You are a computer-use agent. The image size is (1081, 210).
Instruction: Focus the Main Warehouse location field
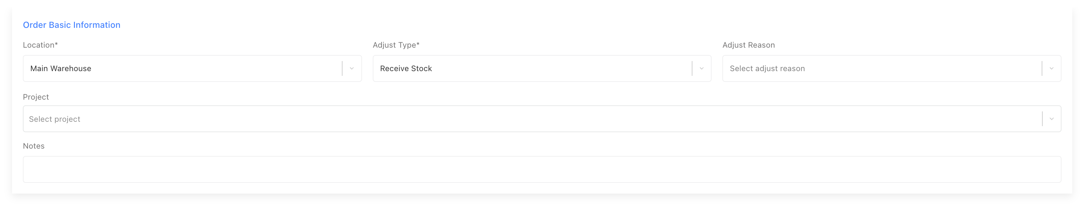(168, 68)
